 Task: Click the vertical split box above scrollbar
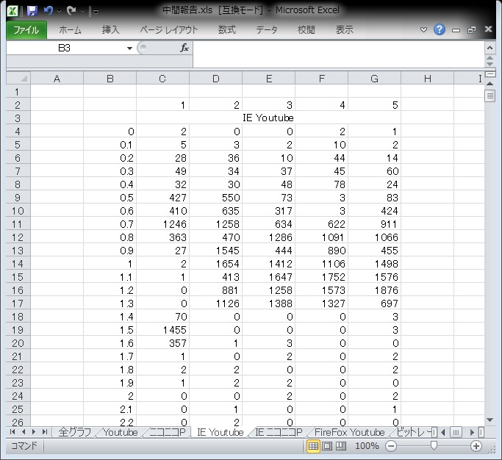(x=490, y=74)
